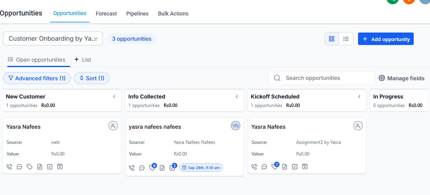Viewport: 430px width, 195px height.
Task: Open notes icon on yasra nafees nafees card
Action: tap(162, 167)
